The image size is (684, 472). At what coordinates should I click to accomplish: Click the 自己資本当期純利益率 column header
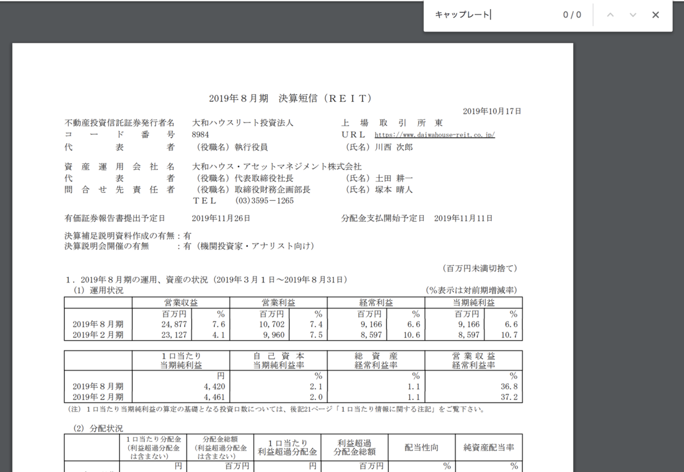click(278, 361)
